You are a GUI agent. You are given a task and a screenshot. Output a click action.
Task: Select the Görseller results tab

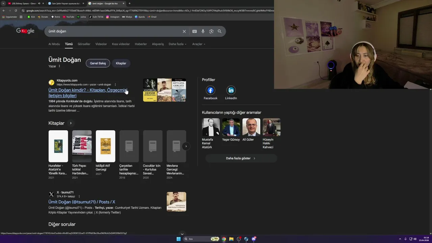point(84,44)
